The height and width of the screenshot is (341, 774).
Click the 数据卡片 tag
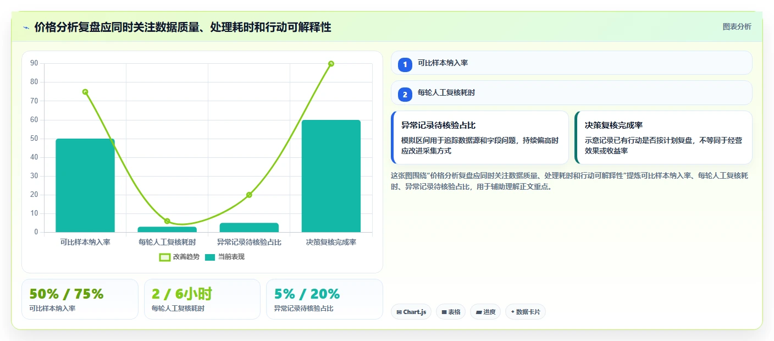[526, 312]
